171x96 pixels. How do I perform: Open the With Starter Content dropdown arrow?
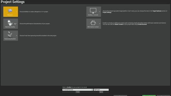[x=100, y=24]
